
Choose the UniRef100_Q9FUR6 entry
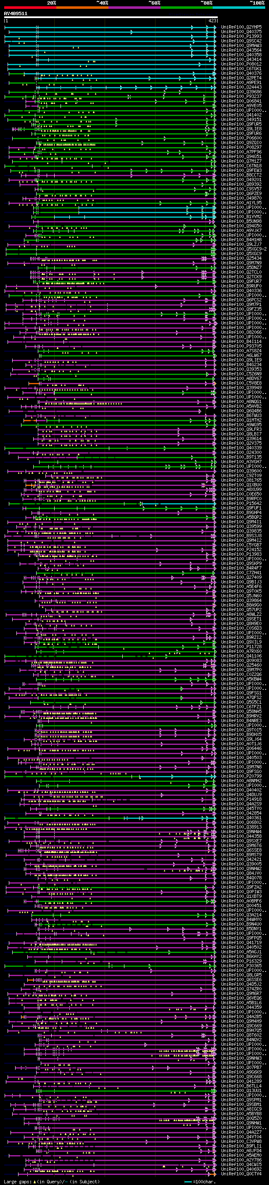(x=241, y=134)
